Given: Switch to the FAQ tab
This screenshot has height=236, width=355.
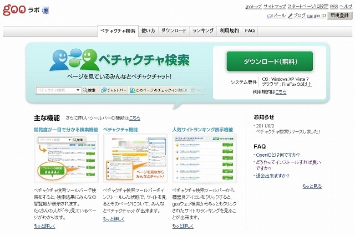Looking at the screenshot, I should (250, 30).
